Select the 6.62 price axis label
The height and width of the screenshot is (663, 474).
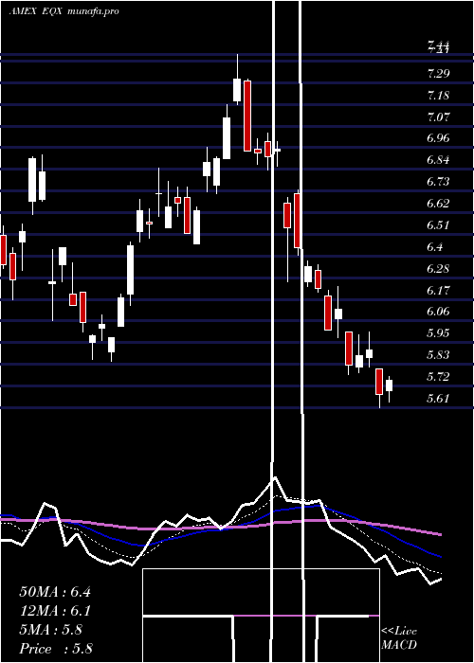click(x=438, y=204)
